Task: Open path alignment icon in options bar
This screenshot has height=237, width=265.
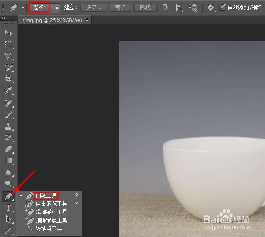Action: 179,8
